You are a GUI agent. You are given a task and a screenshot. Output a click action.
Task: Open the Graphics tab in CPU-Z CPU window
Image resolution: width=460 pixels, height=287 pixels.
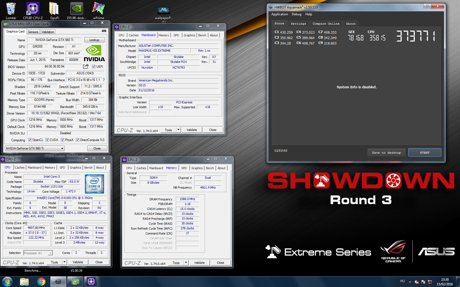pyautogui.click(x=76, y=168)
